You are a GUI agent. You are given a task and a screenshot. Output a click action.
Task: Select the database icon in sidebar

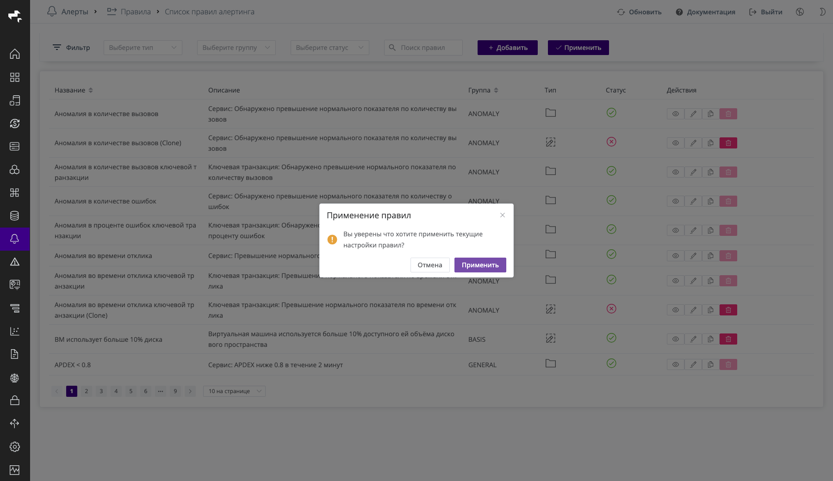[x=15, y=216]
